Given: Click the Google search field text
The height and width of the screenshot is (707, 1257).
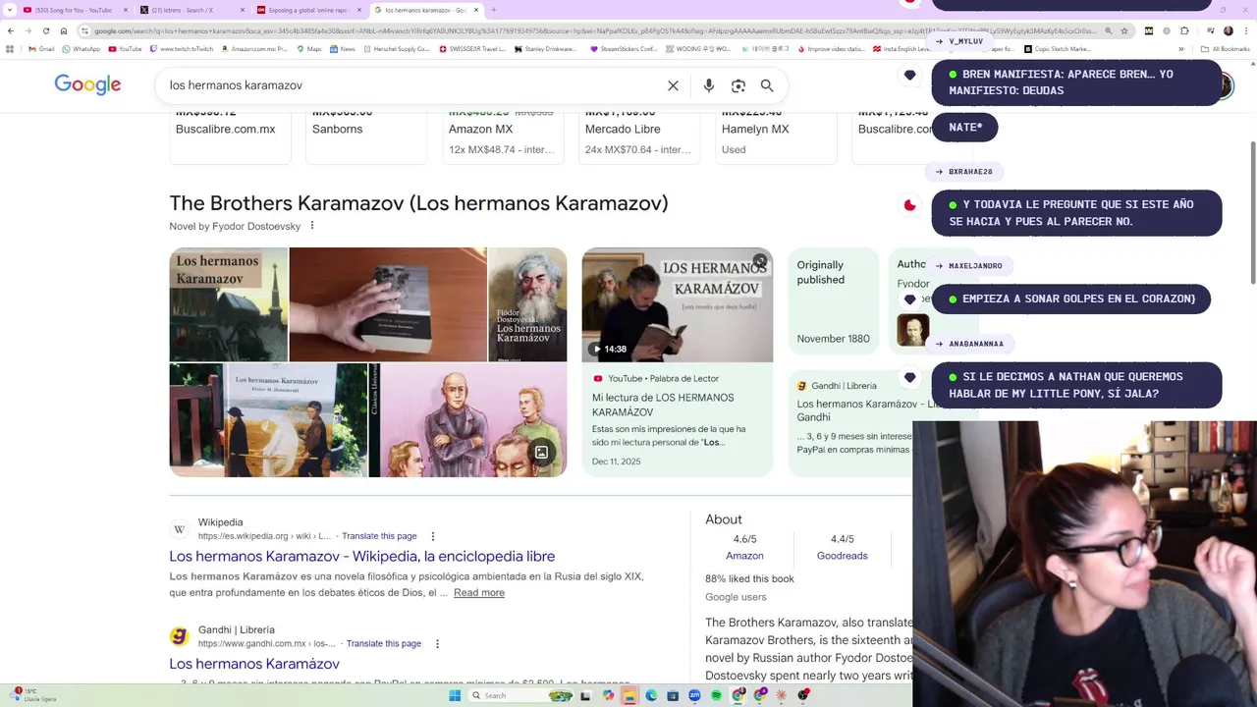Looking at the screenshot, I should (x=236, y=85).
